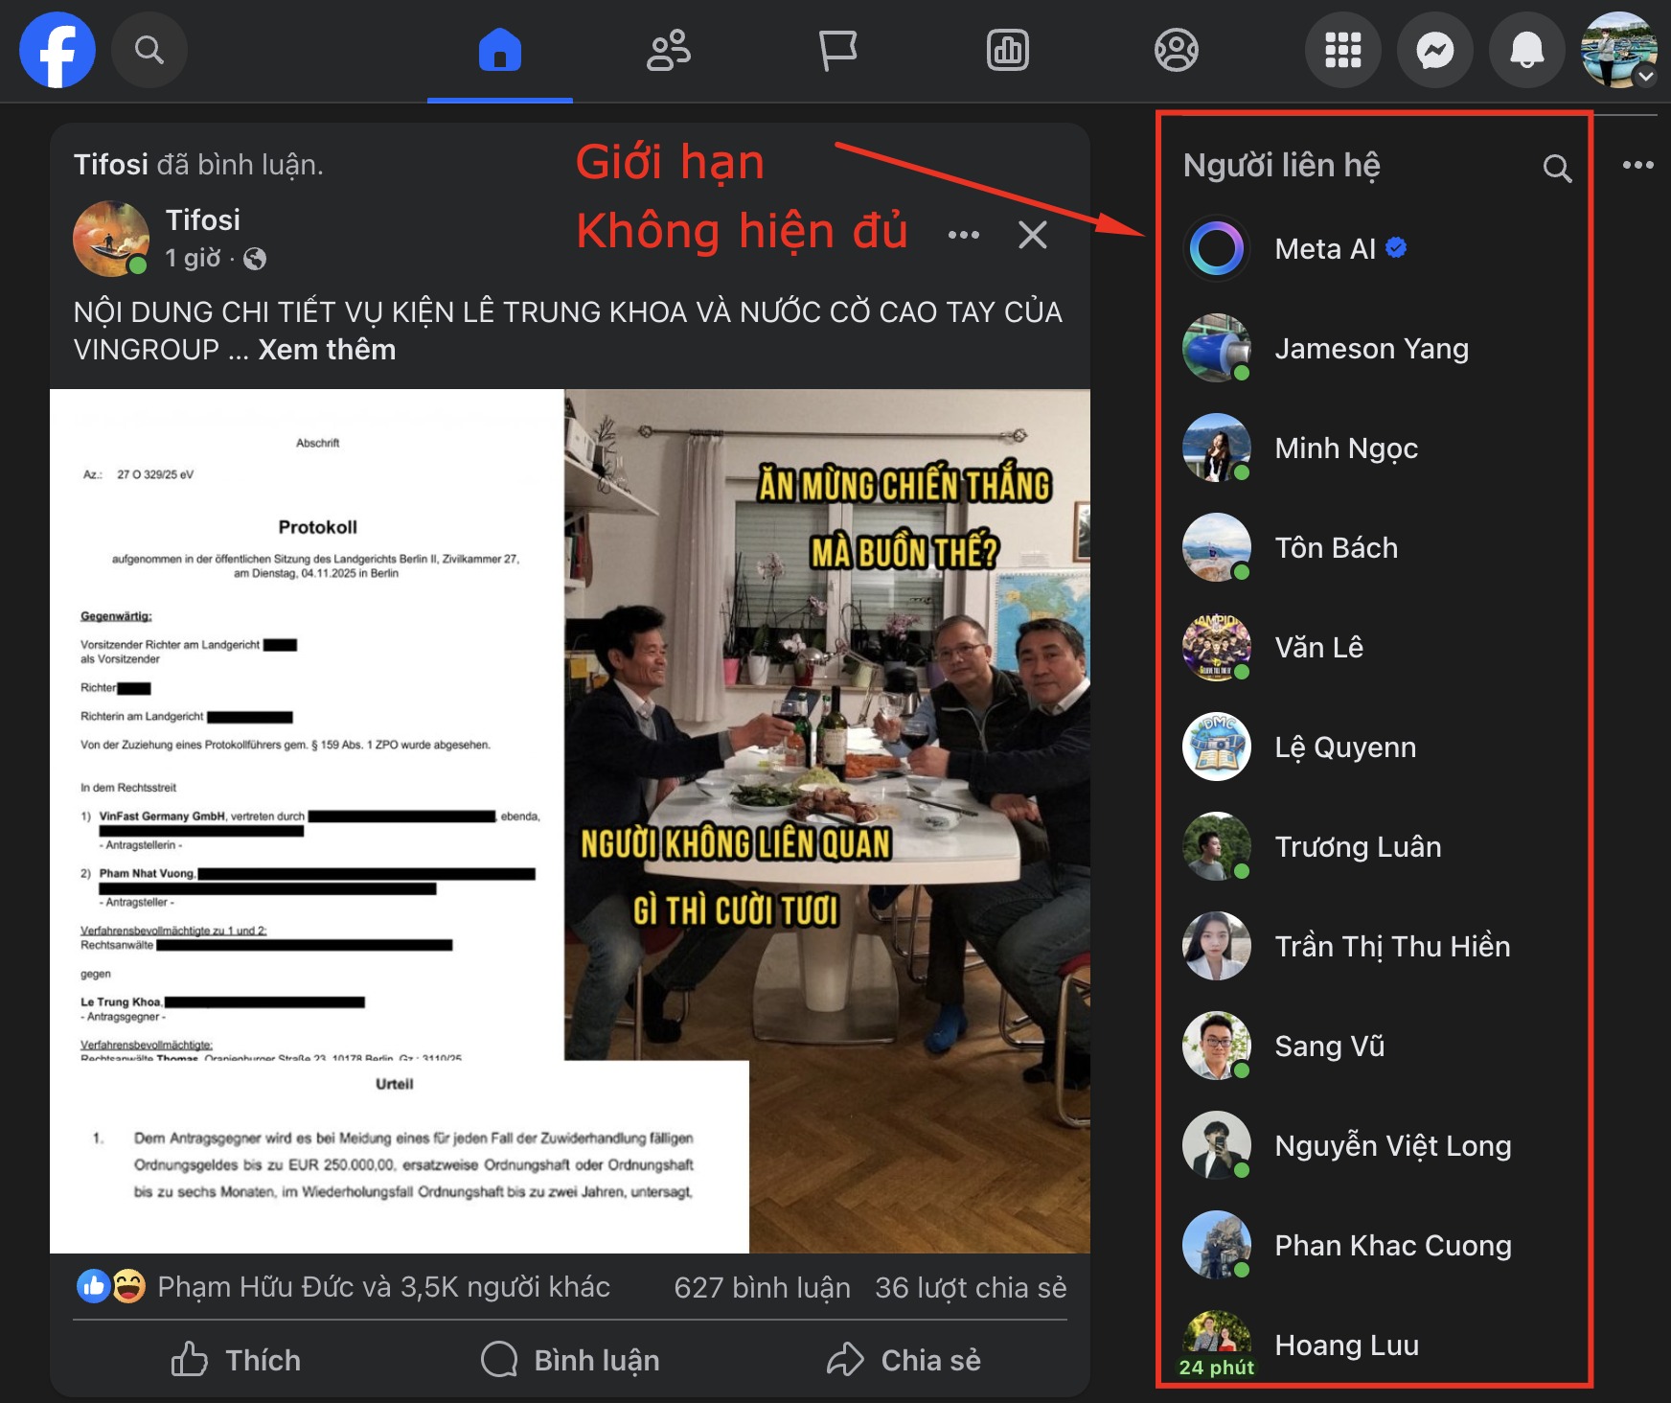The image size is (1671, 1403).
Task: Search contacts in Người liên hệ
Action: pos(1557,169)
